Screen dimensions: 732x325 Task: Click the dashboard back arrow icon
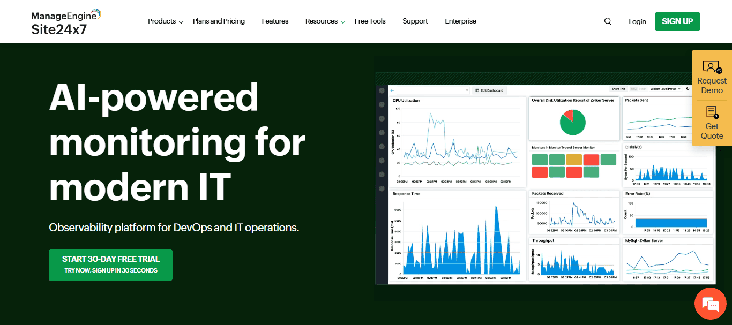coord(392,90)
